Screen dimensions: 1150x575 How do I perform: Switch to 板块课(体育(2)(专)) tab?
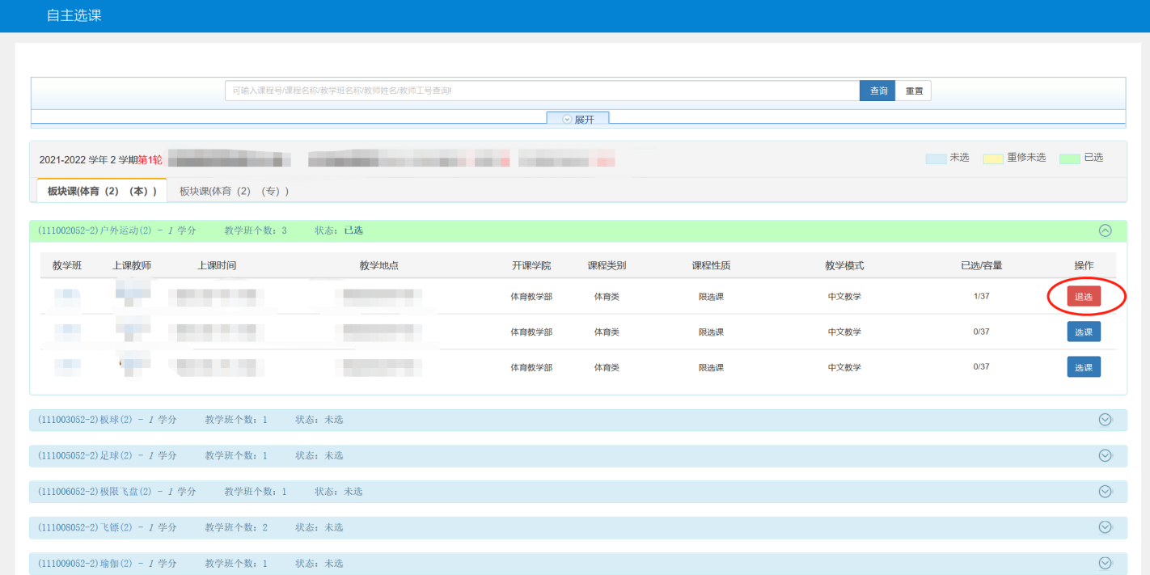234,191
